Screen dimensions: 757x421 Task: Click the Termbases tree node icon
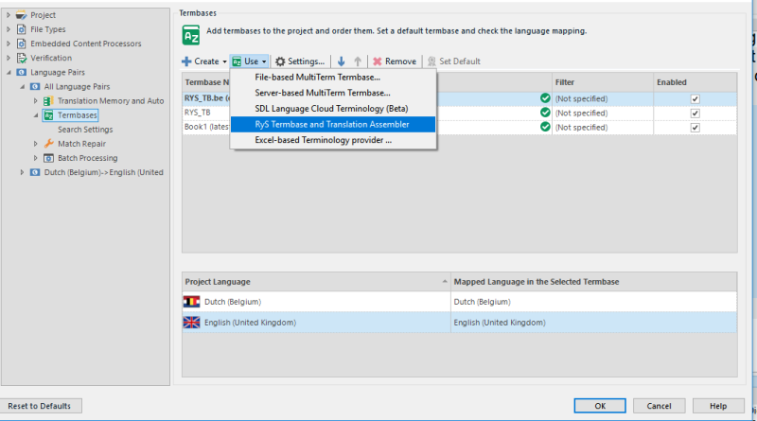(48, 115)
